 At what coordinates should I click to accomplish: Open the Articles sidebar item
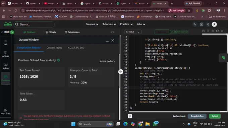pos(6,54)
